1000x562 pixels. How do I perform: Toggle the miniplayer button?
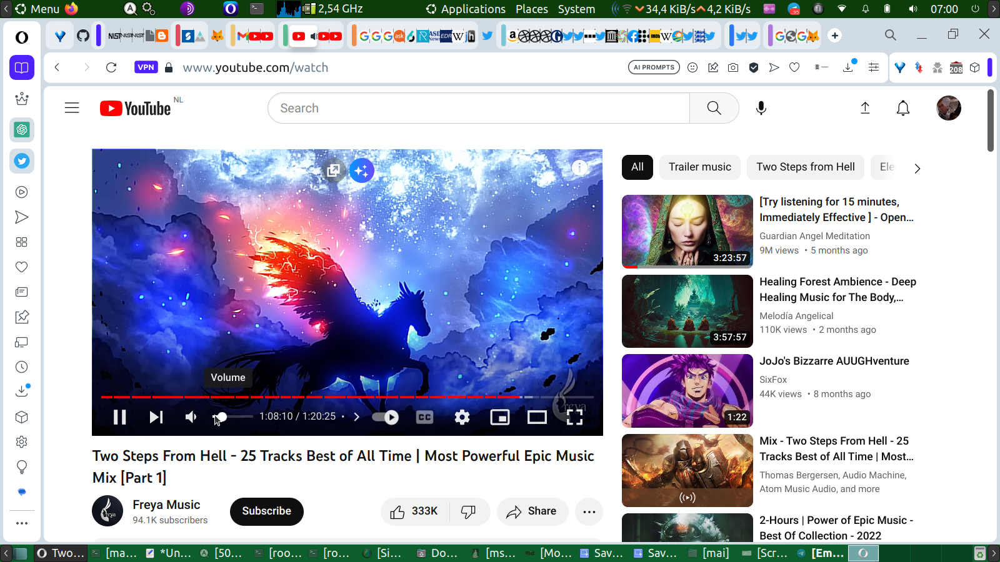point(500,417)
